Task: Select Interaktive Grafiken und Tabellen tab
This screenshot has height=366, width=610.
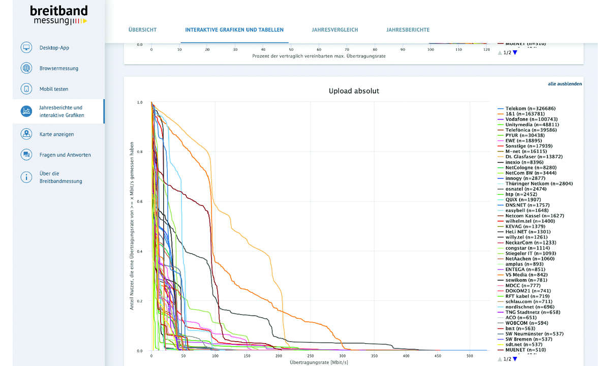Action: coord(234,30)
